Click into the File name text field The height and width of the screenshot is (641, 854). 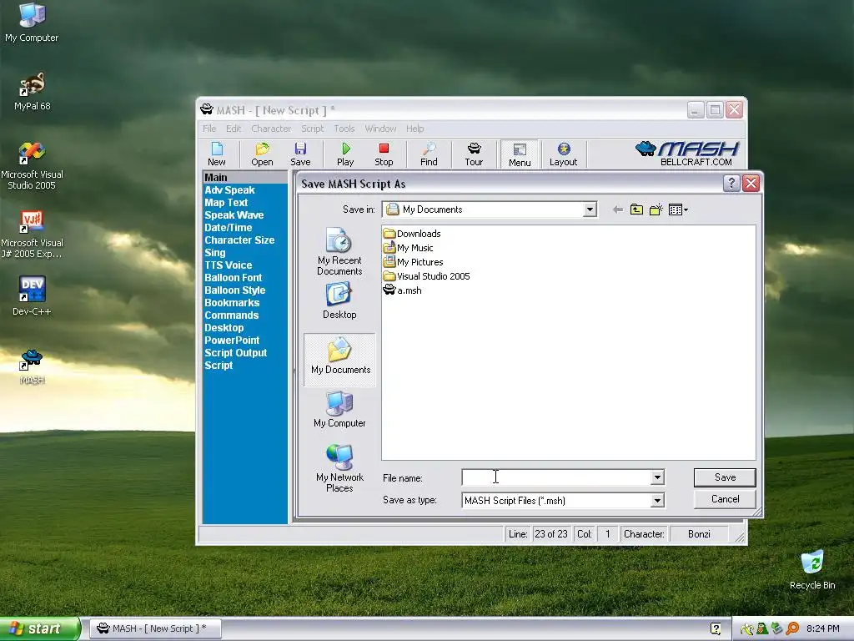[x=556, y=477]
